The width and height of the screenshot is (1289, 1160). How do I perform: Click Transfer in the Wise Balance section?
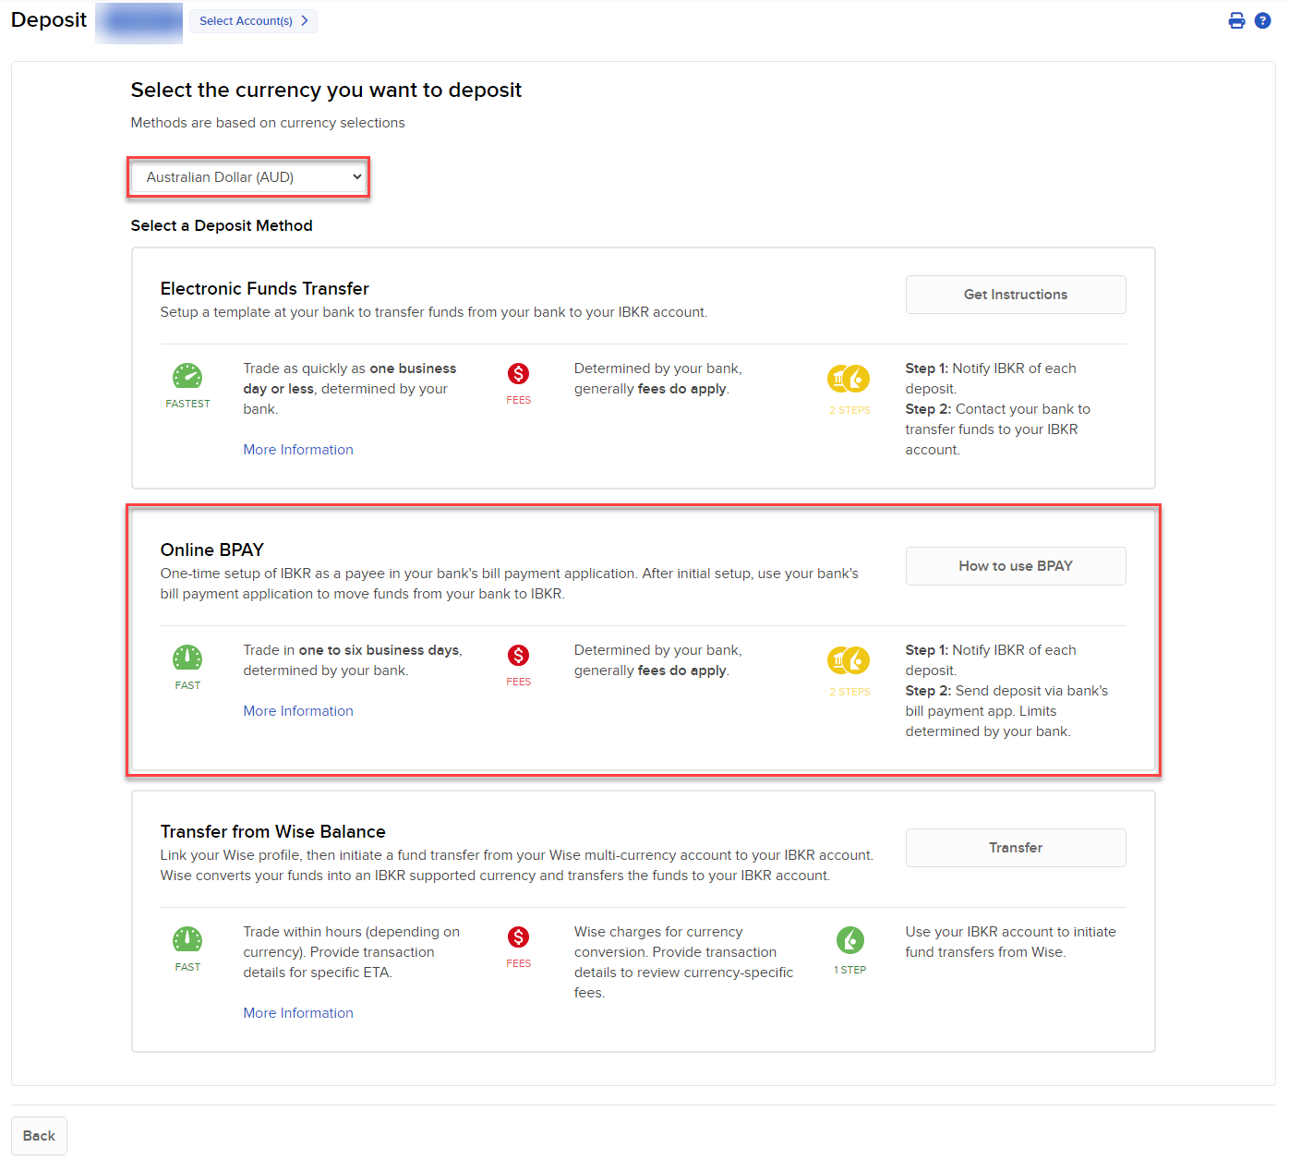[1015, 847]
